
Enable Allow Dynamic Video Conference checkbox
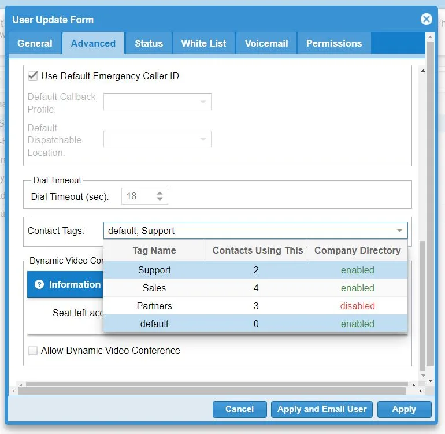point(32,350)
